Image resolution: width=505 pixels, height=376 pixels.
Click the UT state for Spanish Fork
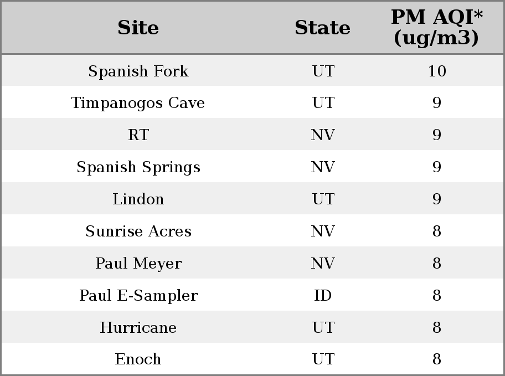click(x=323, y=71)
